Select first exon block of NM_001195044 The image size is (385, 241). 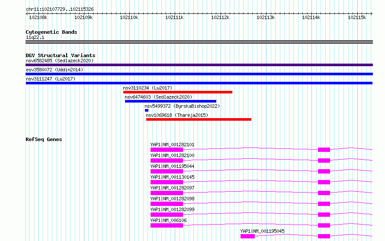coord(167,171)
